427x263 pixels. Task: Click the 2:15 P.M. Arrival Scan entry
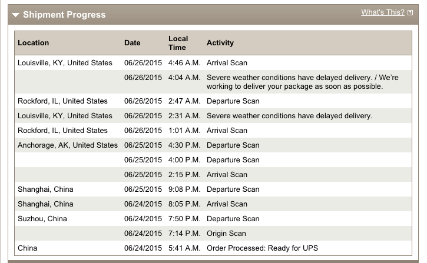[227, 175]
